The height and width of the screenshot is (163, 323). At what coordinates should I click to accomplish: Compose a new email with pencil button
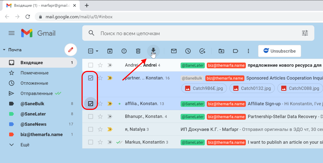pyautogui.click(x=71, y=50)
